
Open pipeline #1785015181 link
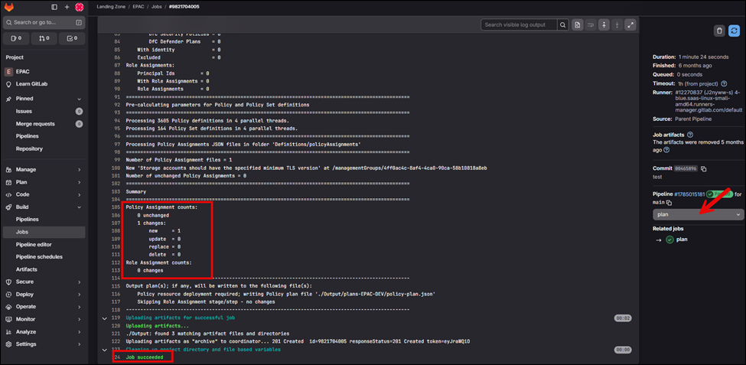tap(689, 194)
